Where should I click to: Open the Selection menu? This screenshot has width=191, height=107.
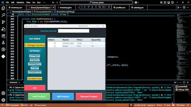pos(20,3)
